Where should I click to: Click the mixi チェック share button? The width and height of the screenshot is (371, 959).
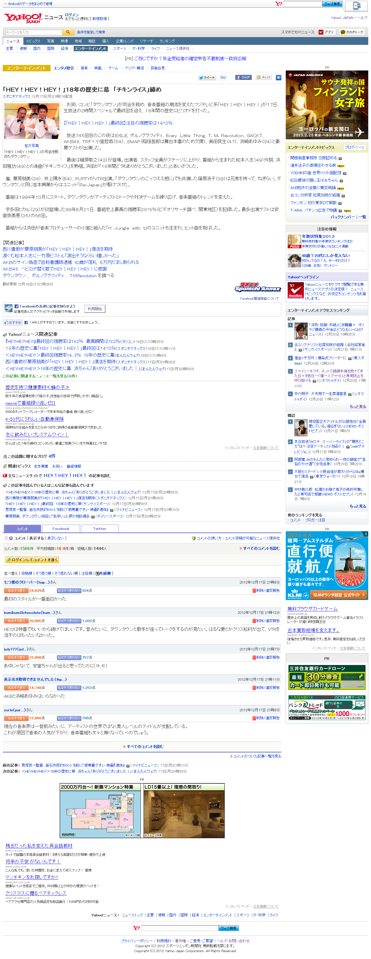264,77
